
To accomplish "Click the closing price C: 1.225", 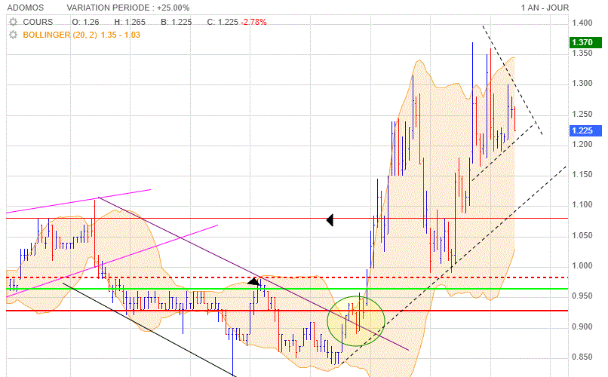I will click(x=223, y=22).
